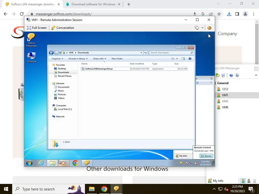Select Network in navigation pane

(x=60, y=116)
